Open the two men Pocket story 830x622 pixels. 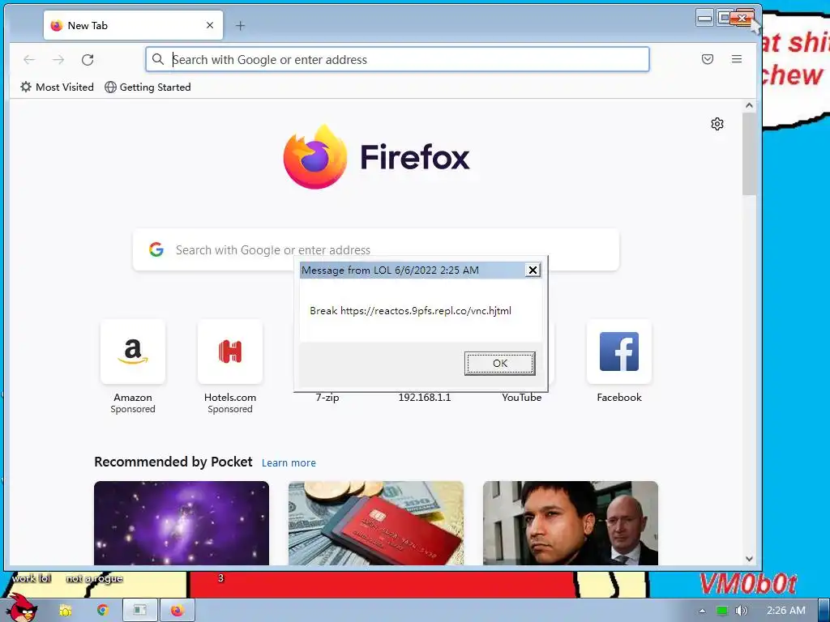(x=570, y=522)
